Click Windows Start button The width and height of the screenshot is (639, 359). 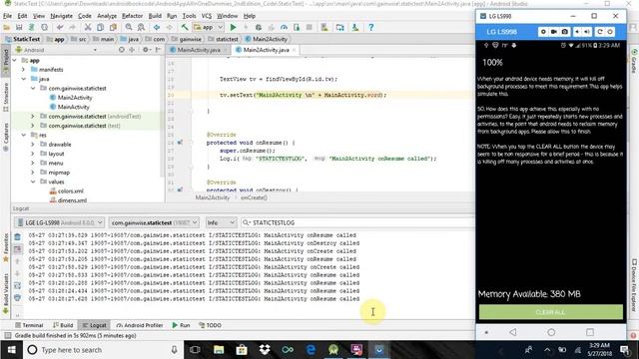pyautogui.click(x=11, y=350)
